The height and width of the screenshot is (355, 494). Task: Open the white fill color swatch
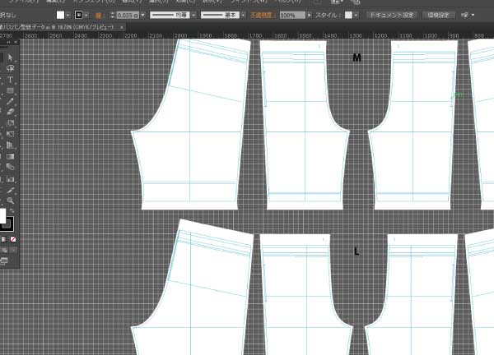(x=60, y=15)
